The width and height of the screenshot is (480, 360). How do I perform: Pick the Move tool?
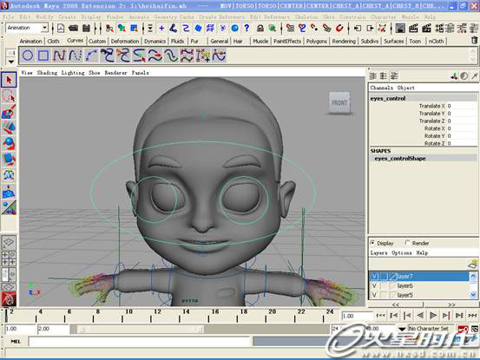[9, 128]
